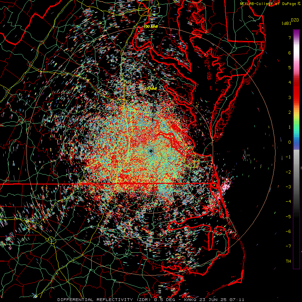302x302 pixels.
Task: Click the 100 NMI range ring label
Action: coord(151,27)
